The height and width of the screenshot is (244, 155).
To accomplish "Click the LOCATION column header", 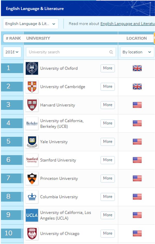I will tap(136, 38).
